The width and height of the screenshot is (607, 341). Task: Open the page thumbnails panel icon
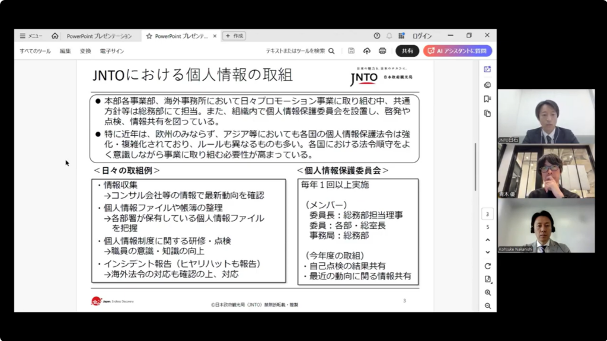click(487, 113)
